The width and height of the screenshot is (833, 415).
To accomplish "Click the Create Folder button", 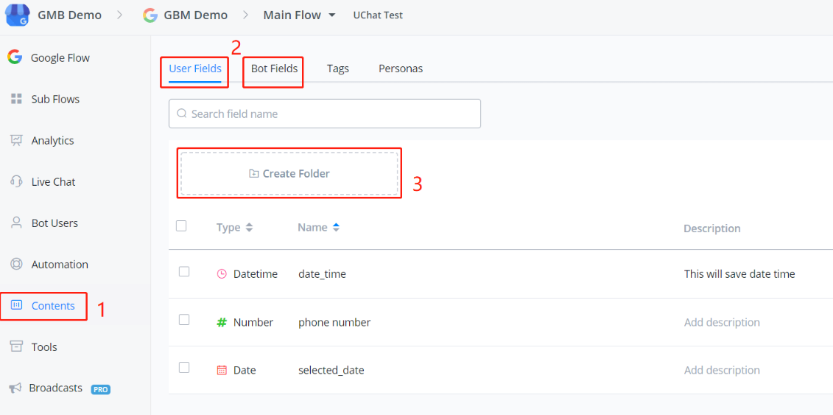I will 289,174.
